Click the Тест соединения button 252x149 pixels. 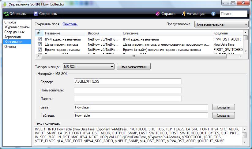(134, 66)
